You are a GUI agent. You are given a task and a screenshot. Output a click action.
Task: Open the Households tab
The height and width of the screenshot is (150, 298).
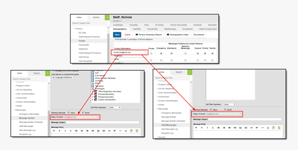coord(152,29)
